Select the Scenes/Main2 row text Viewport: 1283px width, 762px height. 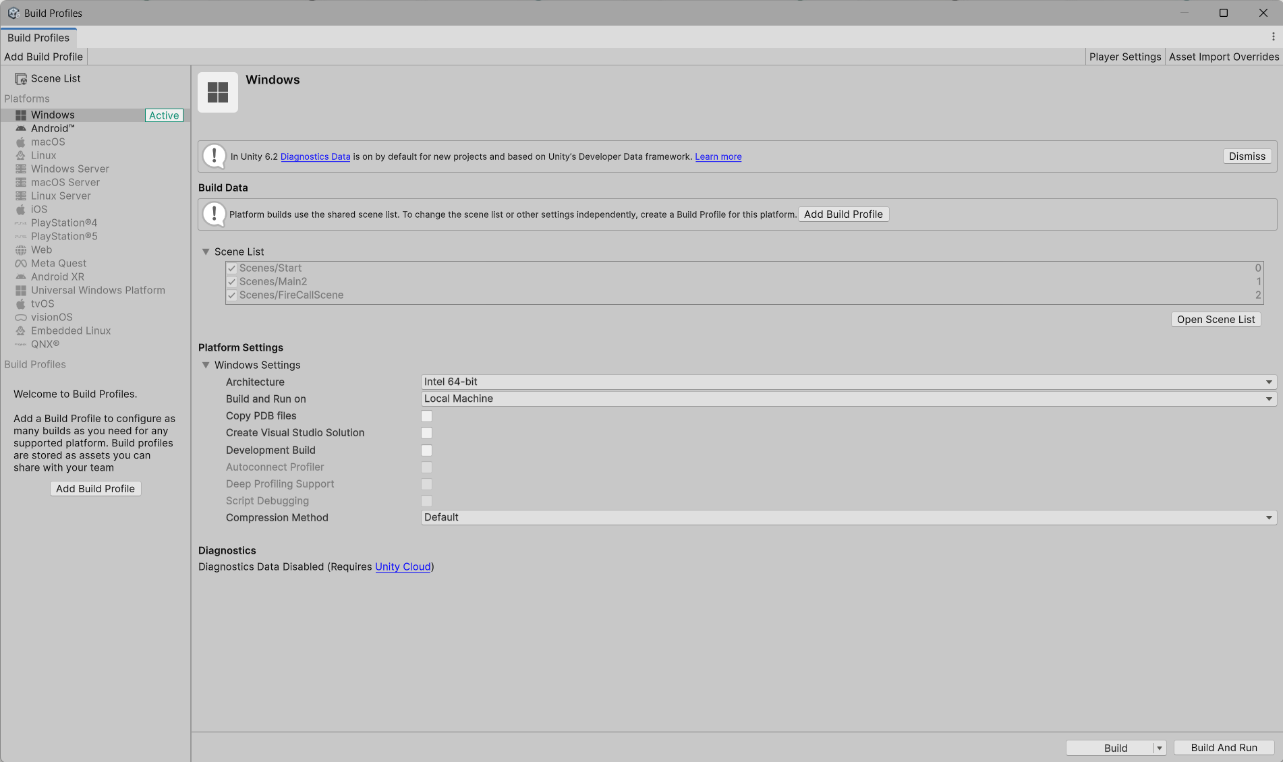pyautogui.click(x=273, y=282)
